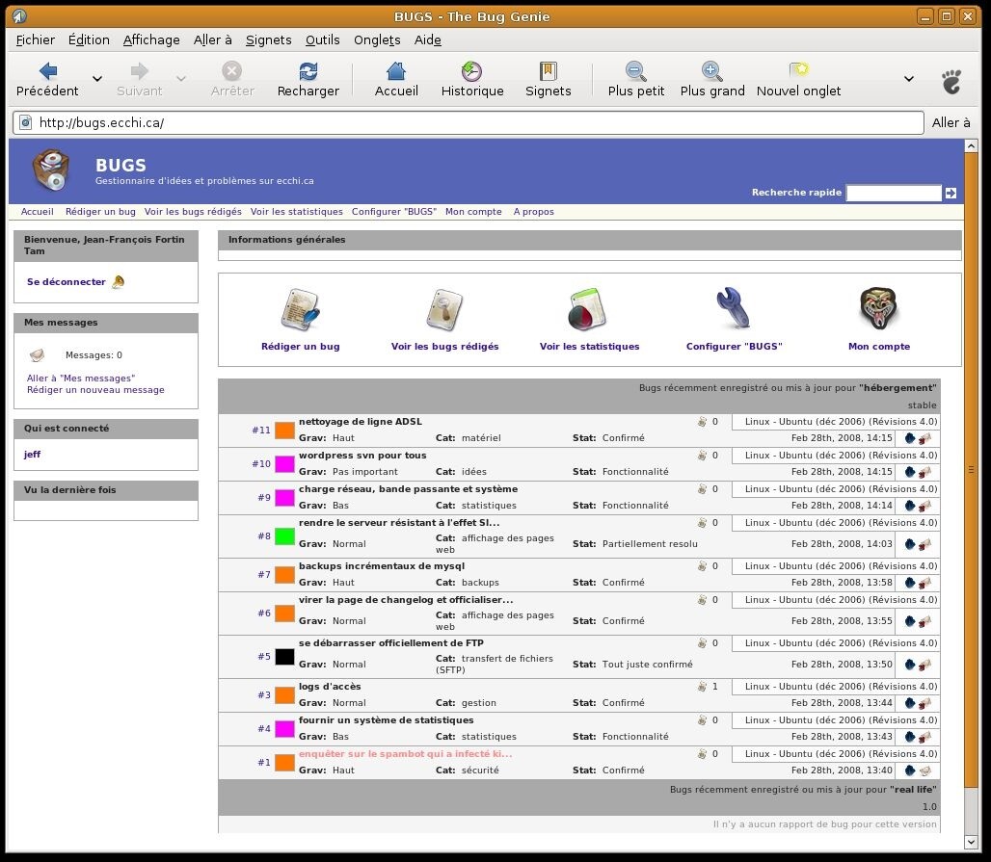Click the Rédiger un bug large icon
Image resolution: width=991 pixels, height=862 pixels.
[x=300, y=310]
